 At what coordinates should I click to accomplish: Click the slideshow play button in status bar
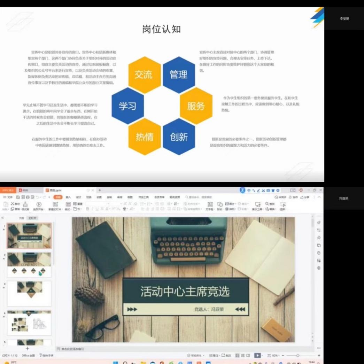coord(257,355)
